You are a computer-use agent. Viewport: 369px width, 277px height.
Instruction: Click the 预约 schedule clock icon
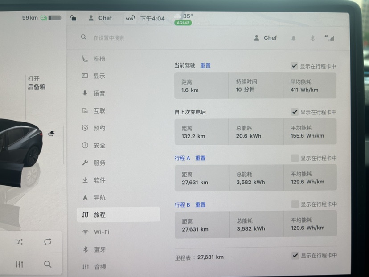click(x=85, y=128)
